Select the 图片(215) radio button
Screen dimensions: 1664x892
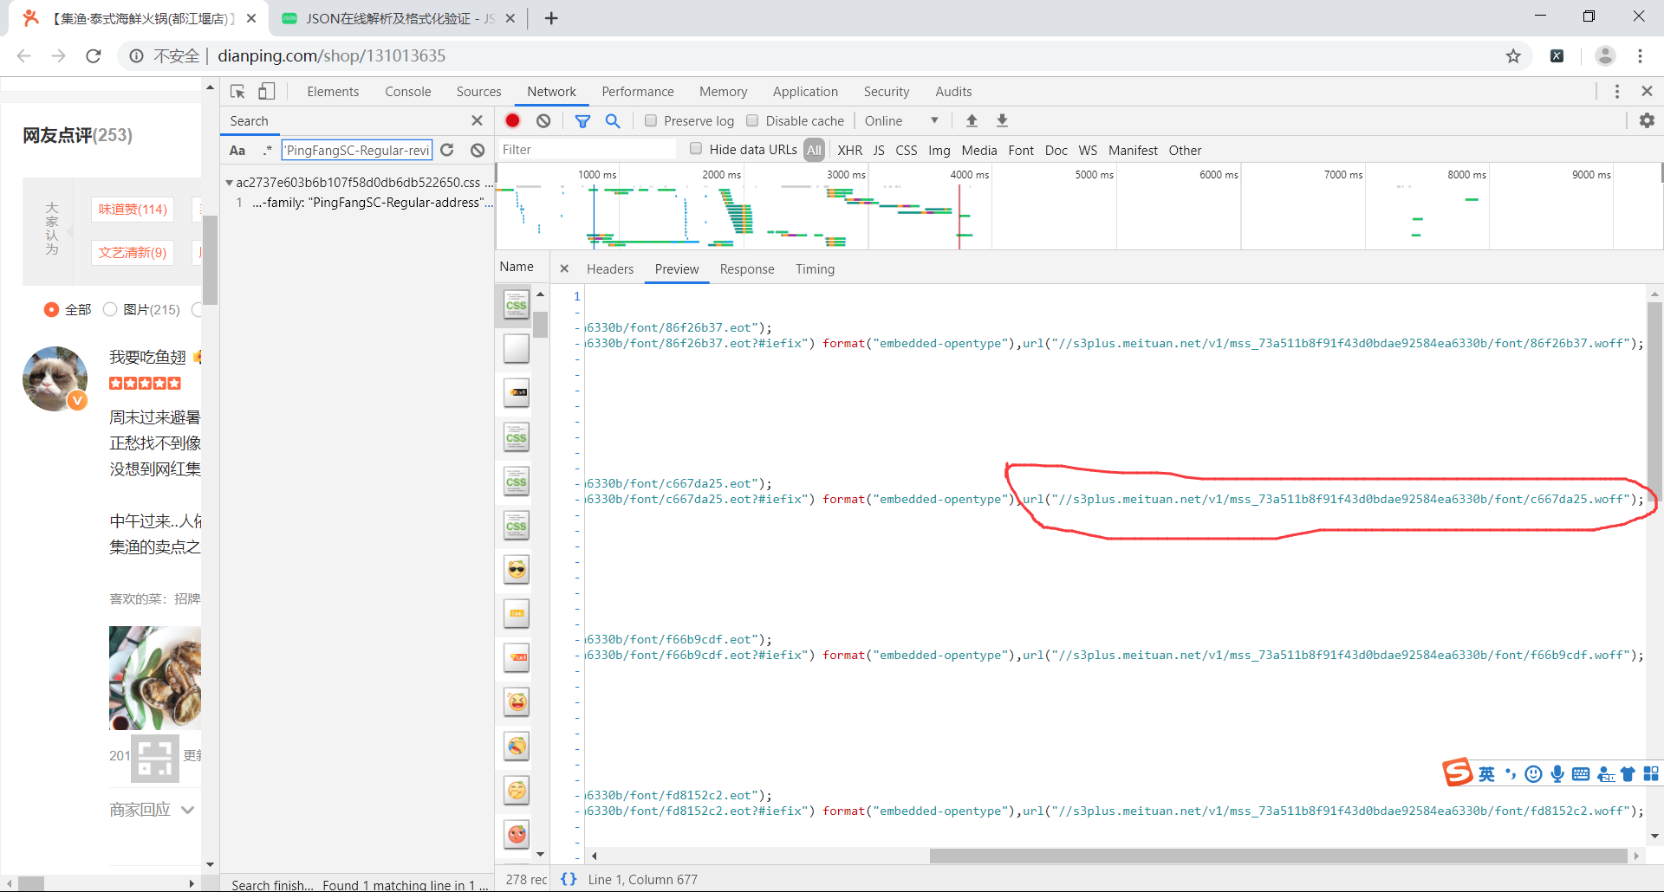110,309
